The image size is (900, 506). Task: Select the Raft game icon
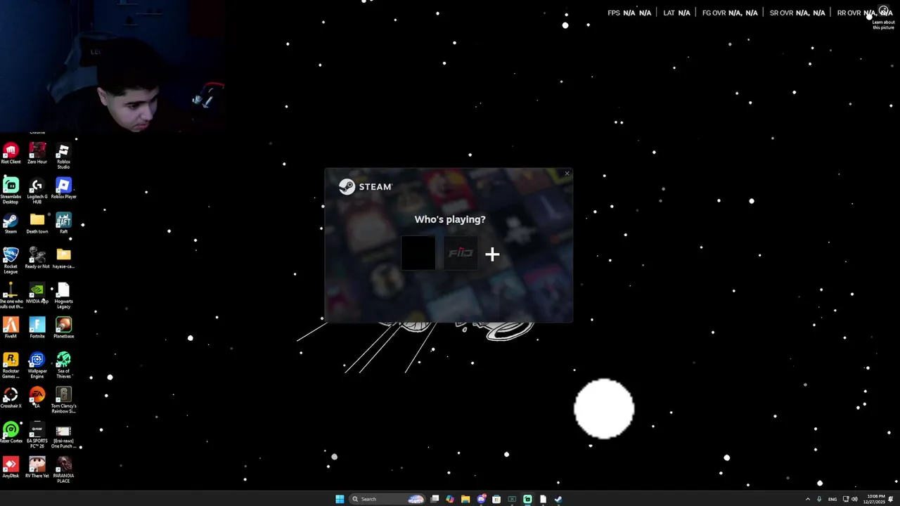pyautogui.click(x=63, y=223)
